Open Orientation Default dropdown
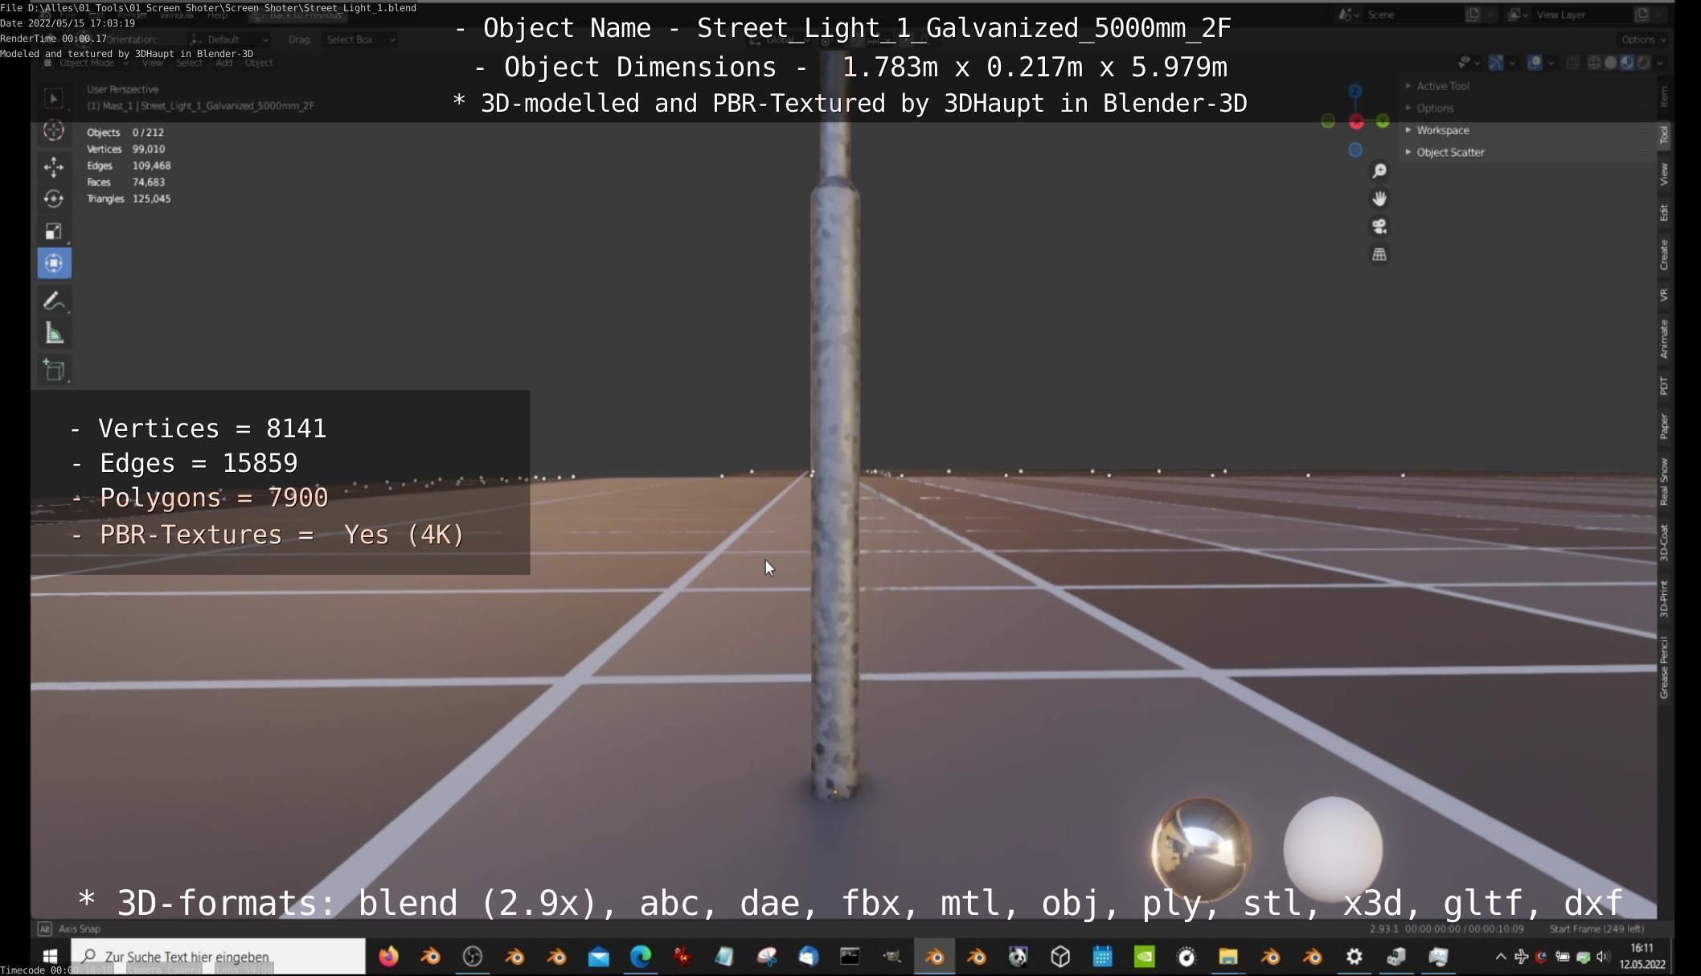Viewport: 1701px width, 976px height. [x=228, y=39]
